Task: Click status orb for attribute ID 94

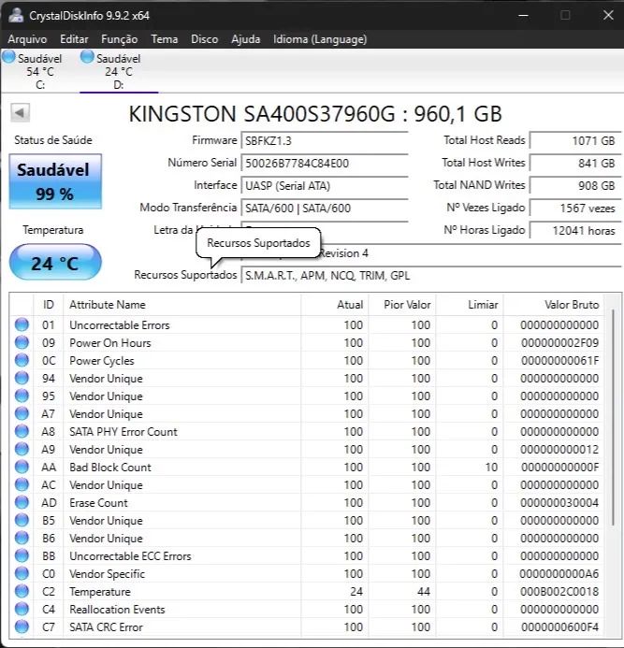Action: tap(22, 378)
